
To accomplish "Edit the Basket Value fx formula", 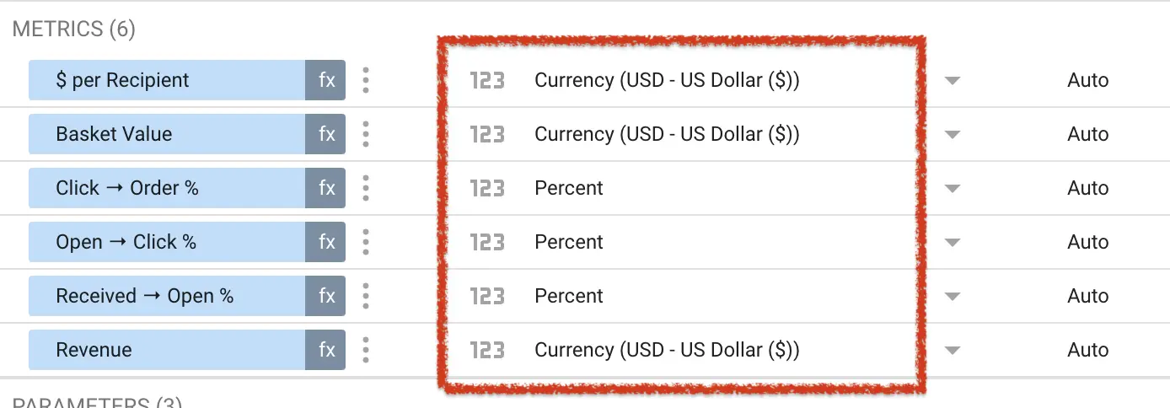I will point(326,134).
